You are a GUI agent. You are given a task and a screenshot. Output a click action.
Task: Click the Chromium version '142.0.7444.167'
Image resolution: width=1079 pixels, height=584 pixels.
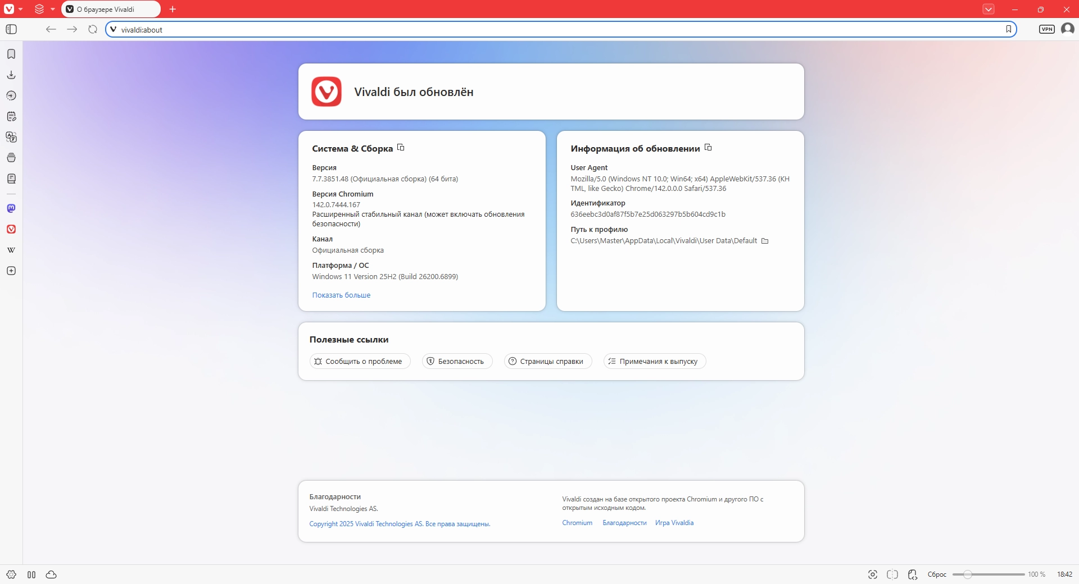(336, 205)
